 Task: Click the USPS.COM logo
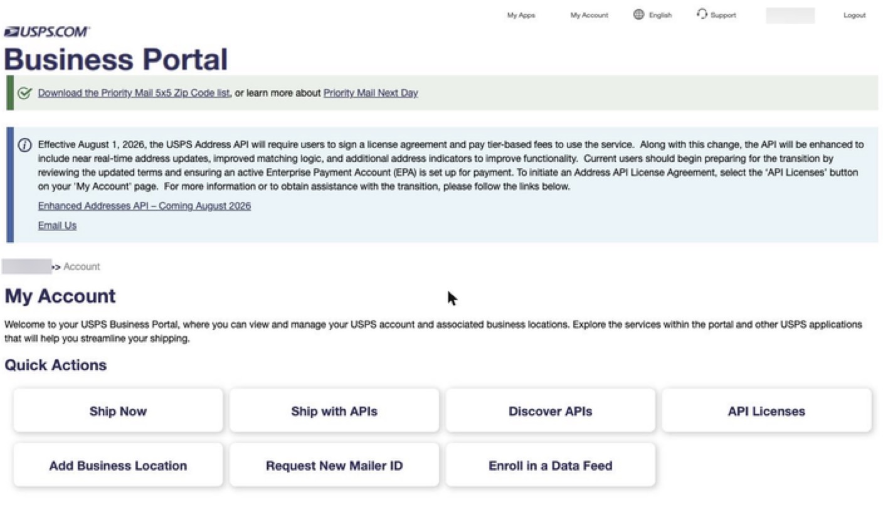47,32
